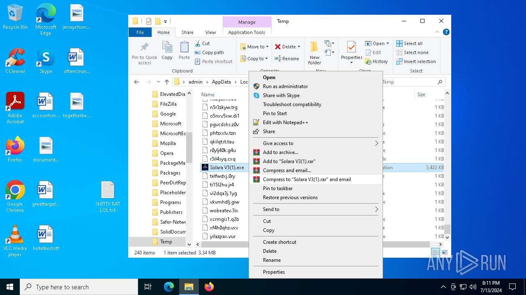Click Copy path in ribbon
This screenshot has width=526, height=295.
click(209, 52)
